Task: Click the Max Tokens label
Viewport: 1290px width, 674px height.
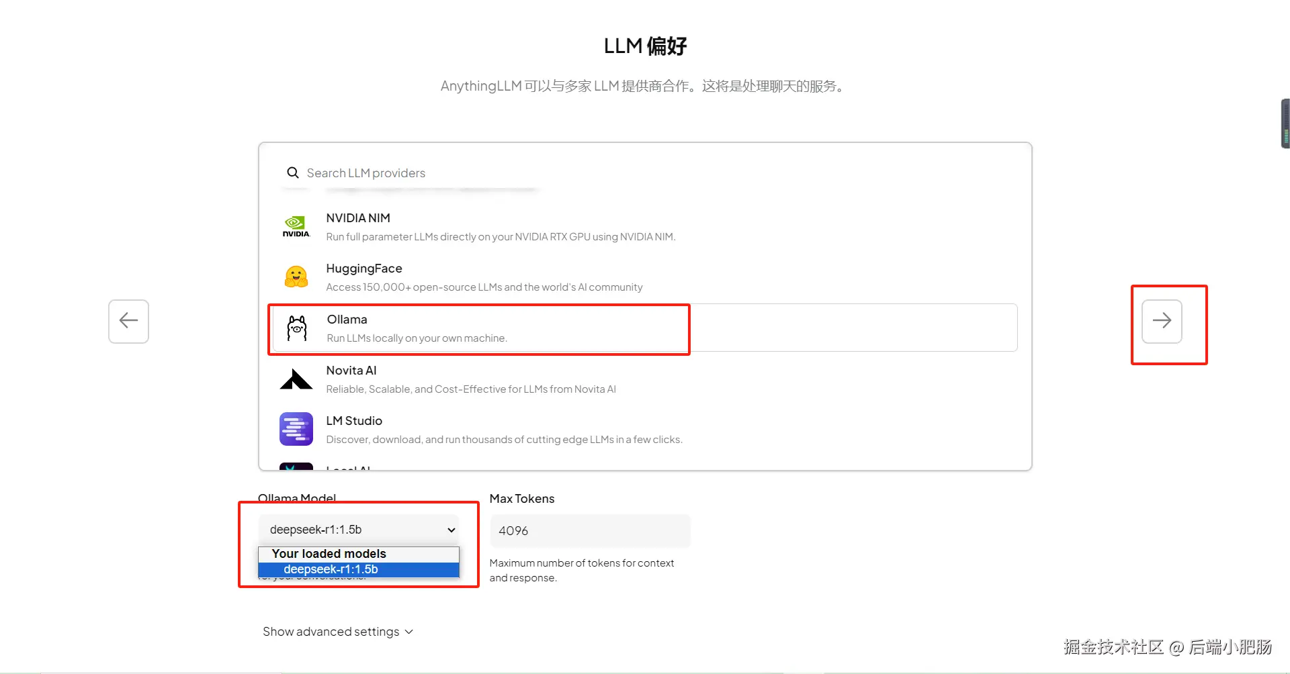Action: pos(522,499)
